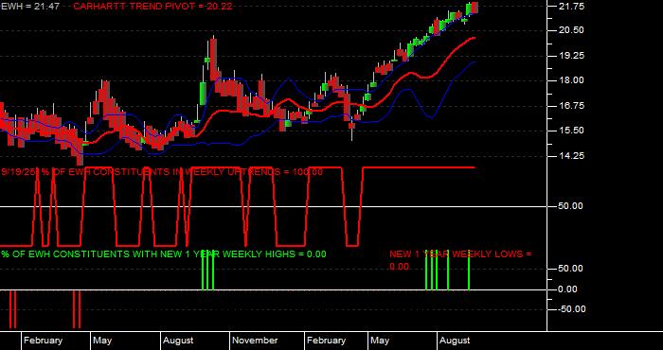Click the 18.00 price axis value

(572, 80)
